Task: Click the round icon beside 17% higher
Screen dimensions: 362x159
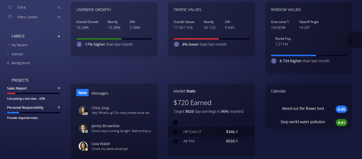Action: tap(79, 44)
